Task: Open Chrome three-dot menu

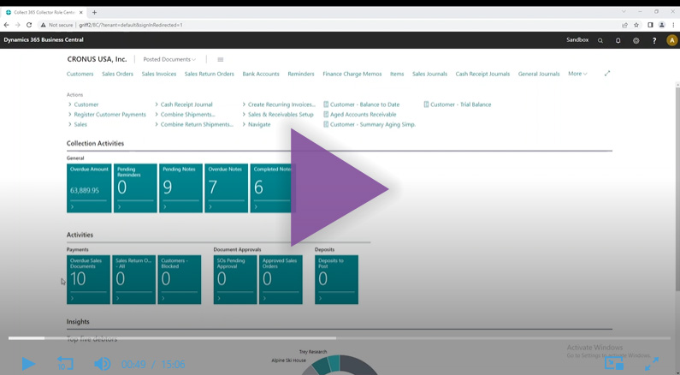Action: pos(673,25)
